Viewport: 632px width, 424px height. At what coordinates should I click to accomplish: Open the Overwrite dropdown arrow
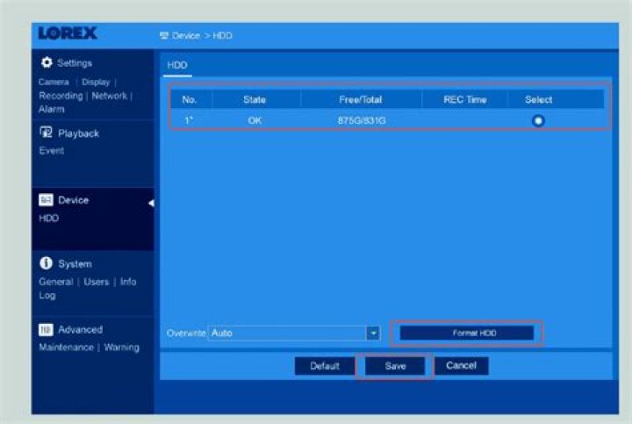(373, 334)
